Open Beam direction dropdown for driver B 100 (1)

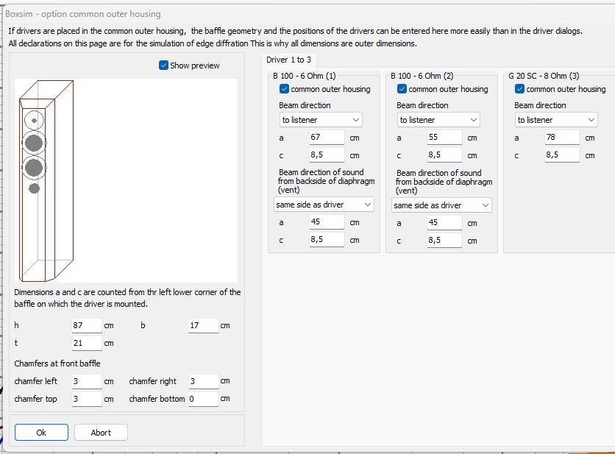click(321, 120)
